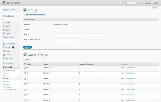The image size is (161, 102).
Task: Click the Comments bubble icon
Action: pyautogui.click(x=4, y=37)
